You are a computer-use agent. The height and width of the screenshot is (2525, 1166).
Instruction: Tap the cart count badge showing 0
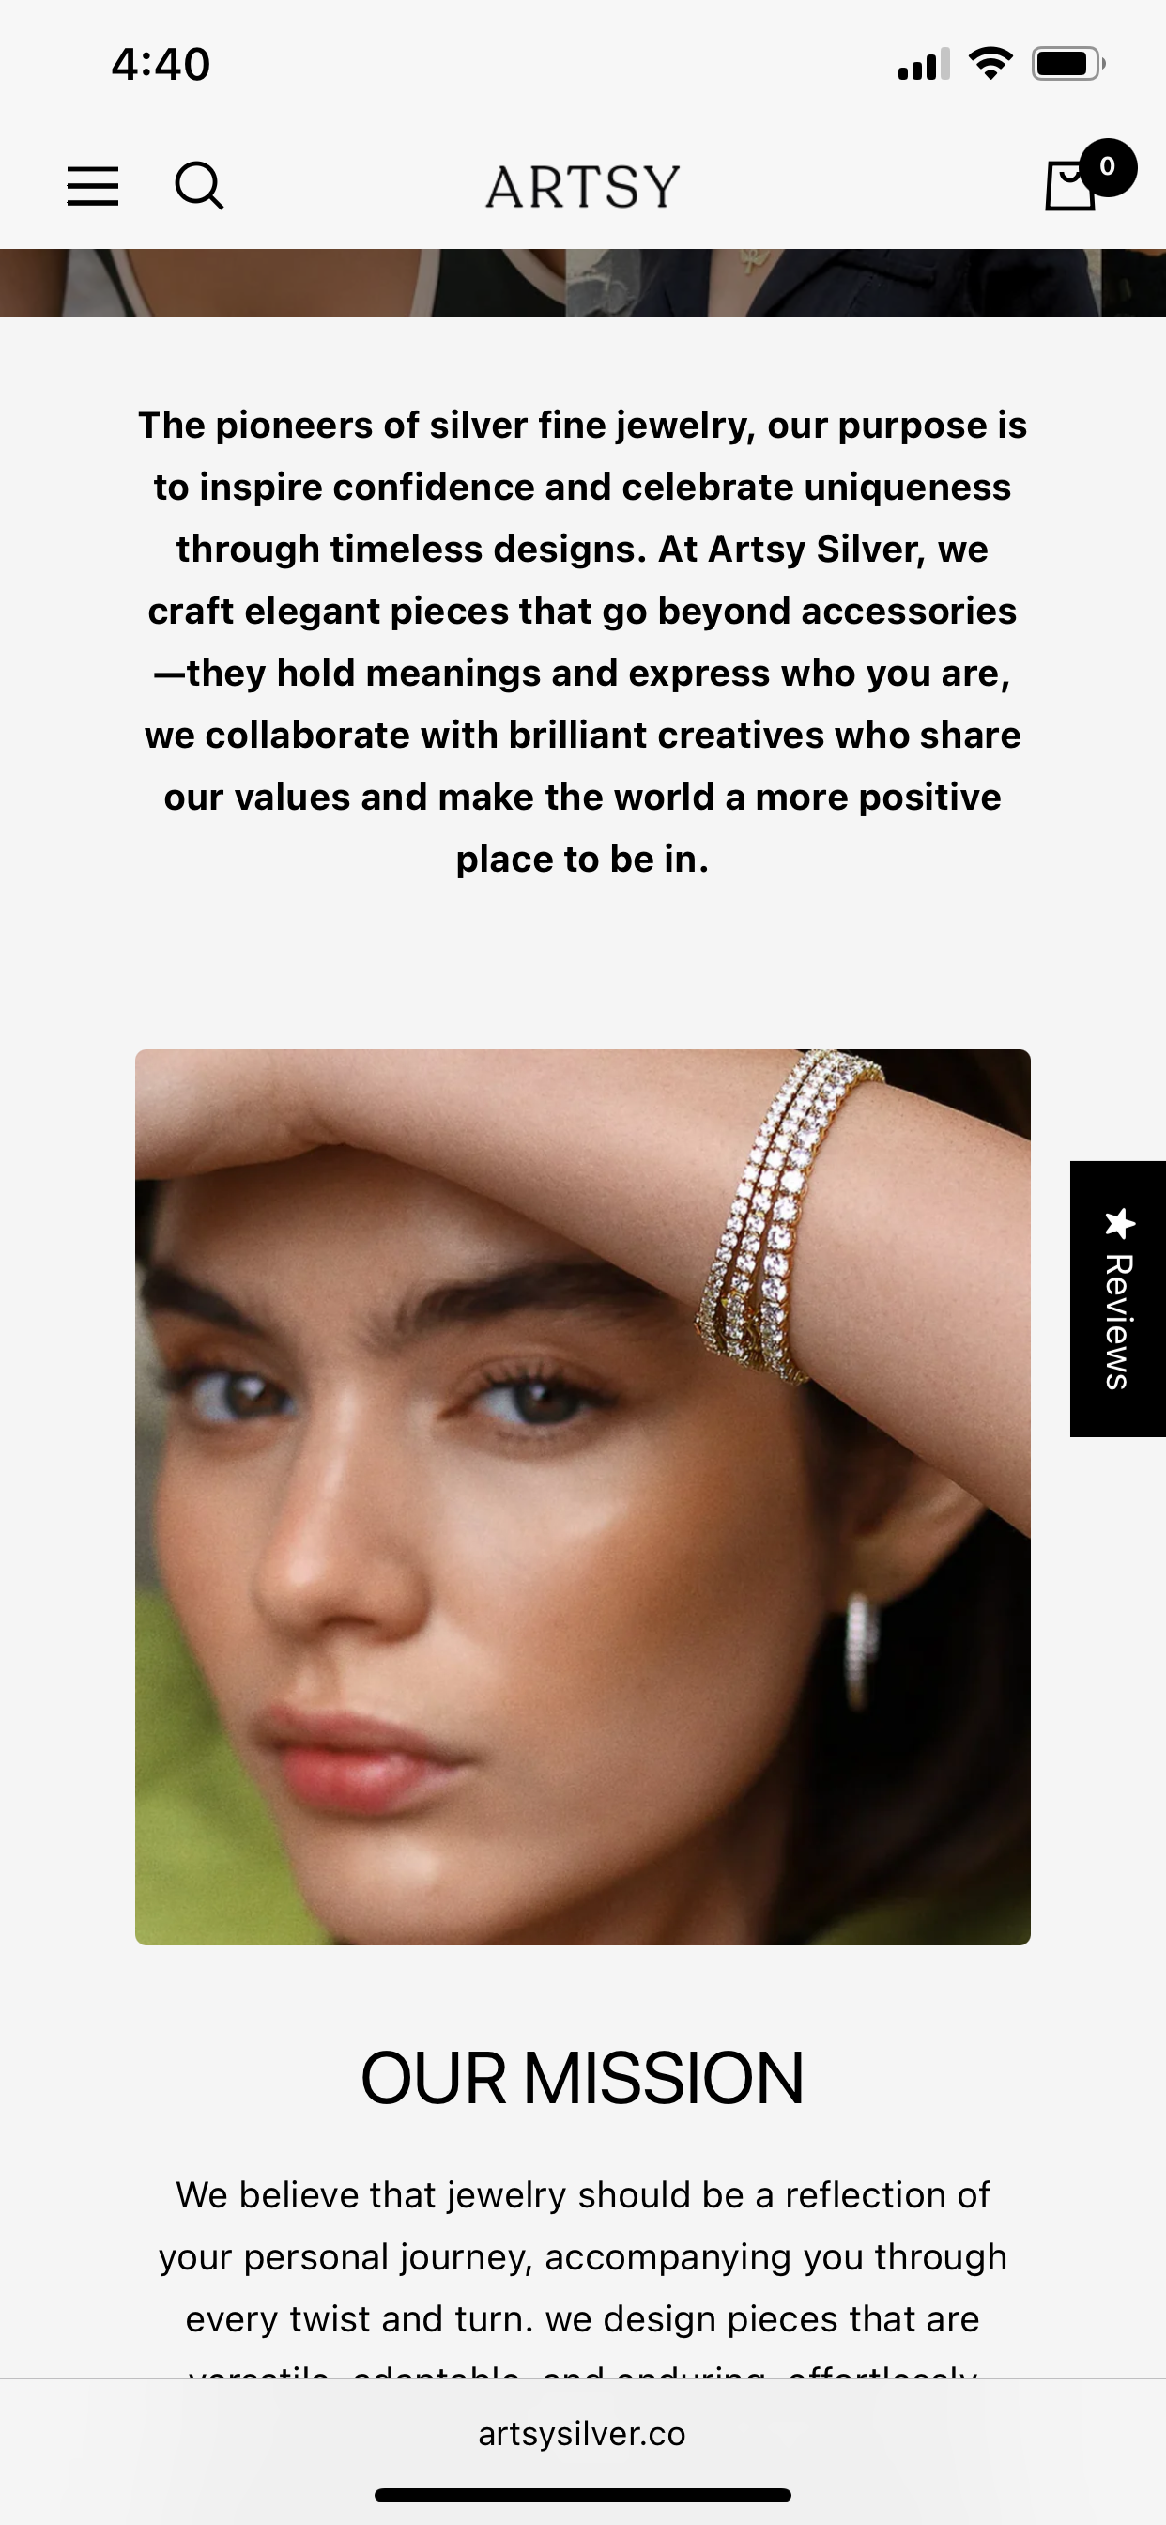pos(1107,167)
